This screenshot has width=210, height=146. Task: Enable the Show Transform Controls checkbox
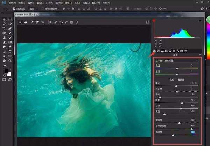pyautogui.click(x=42, y=8)
